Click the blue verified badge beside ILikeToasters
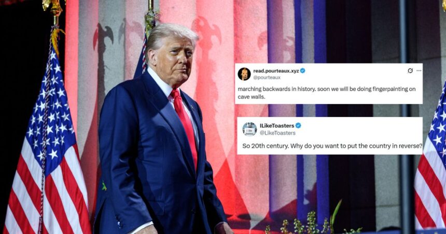 (298, 125)
